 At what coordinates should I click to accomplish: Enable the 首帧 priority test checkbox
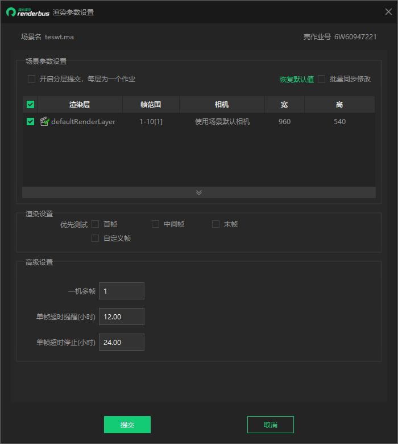[x=96, y=224]
